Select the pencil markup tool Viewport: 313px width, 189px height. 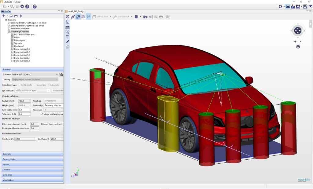(68, 42)
